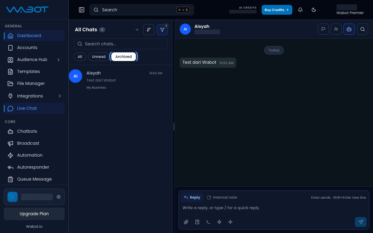Search in conversation with magnifier icon
Viewport: 373px width, 233px height.
tap(363, 29)
